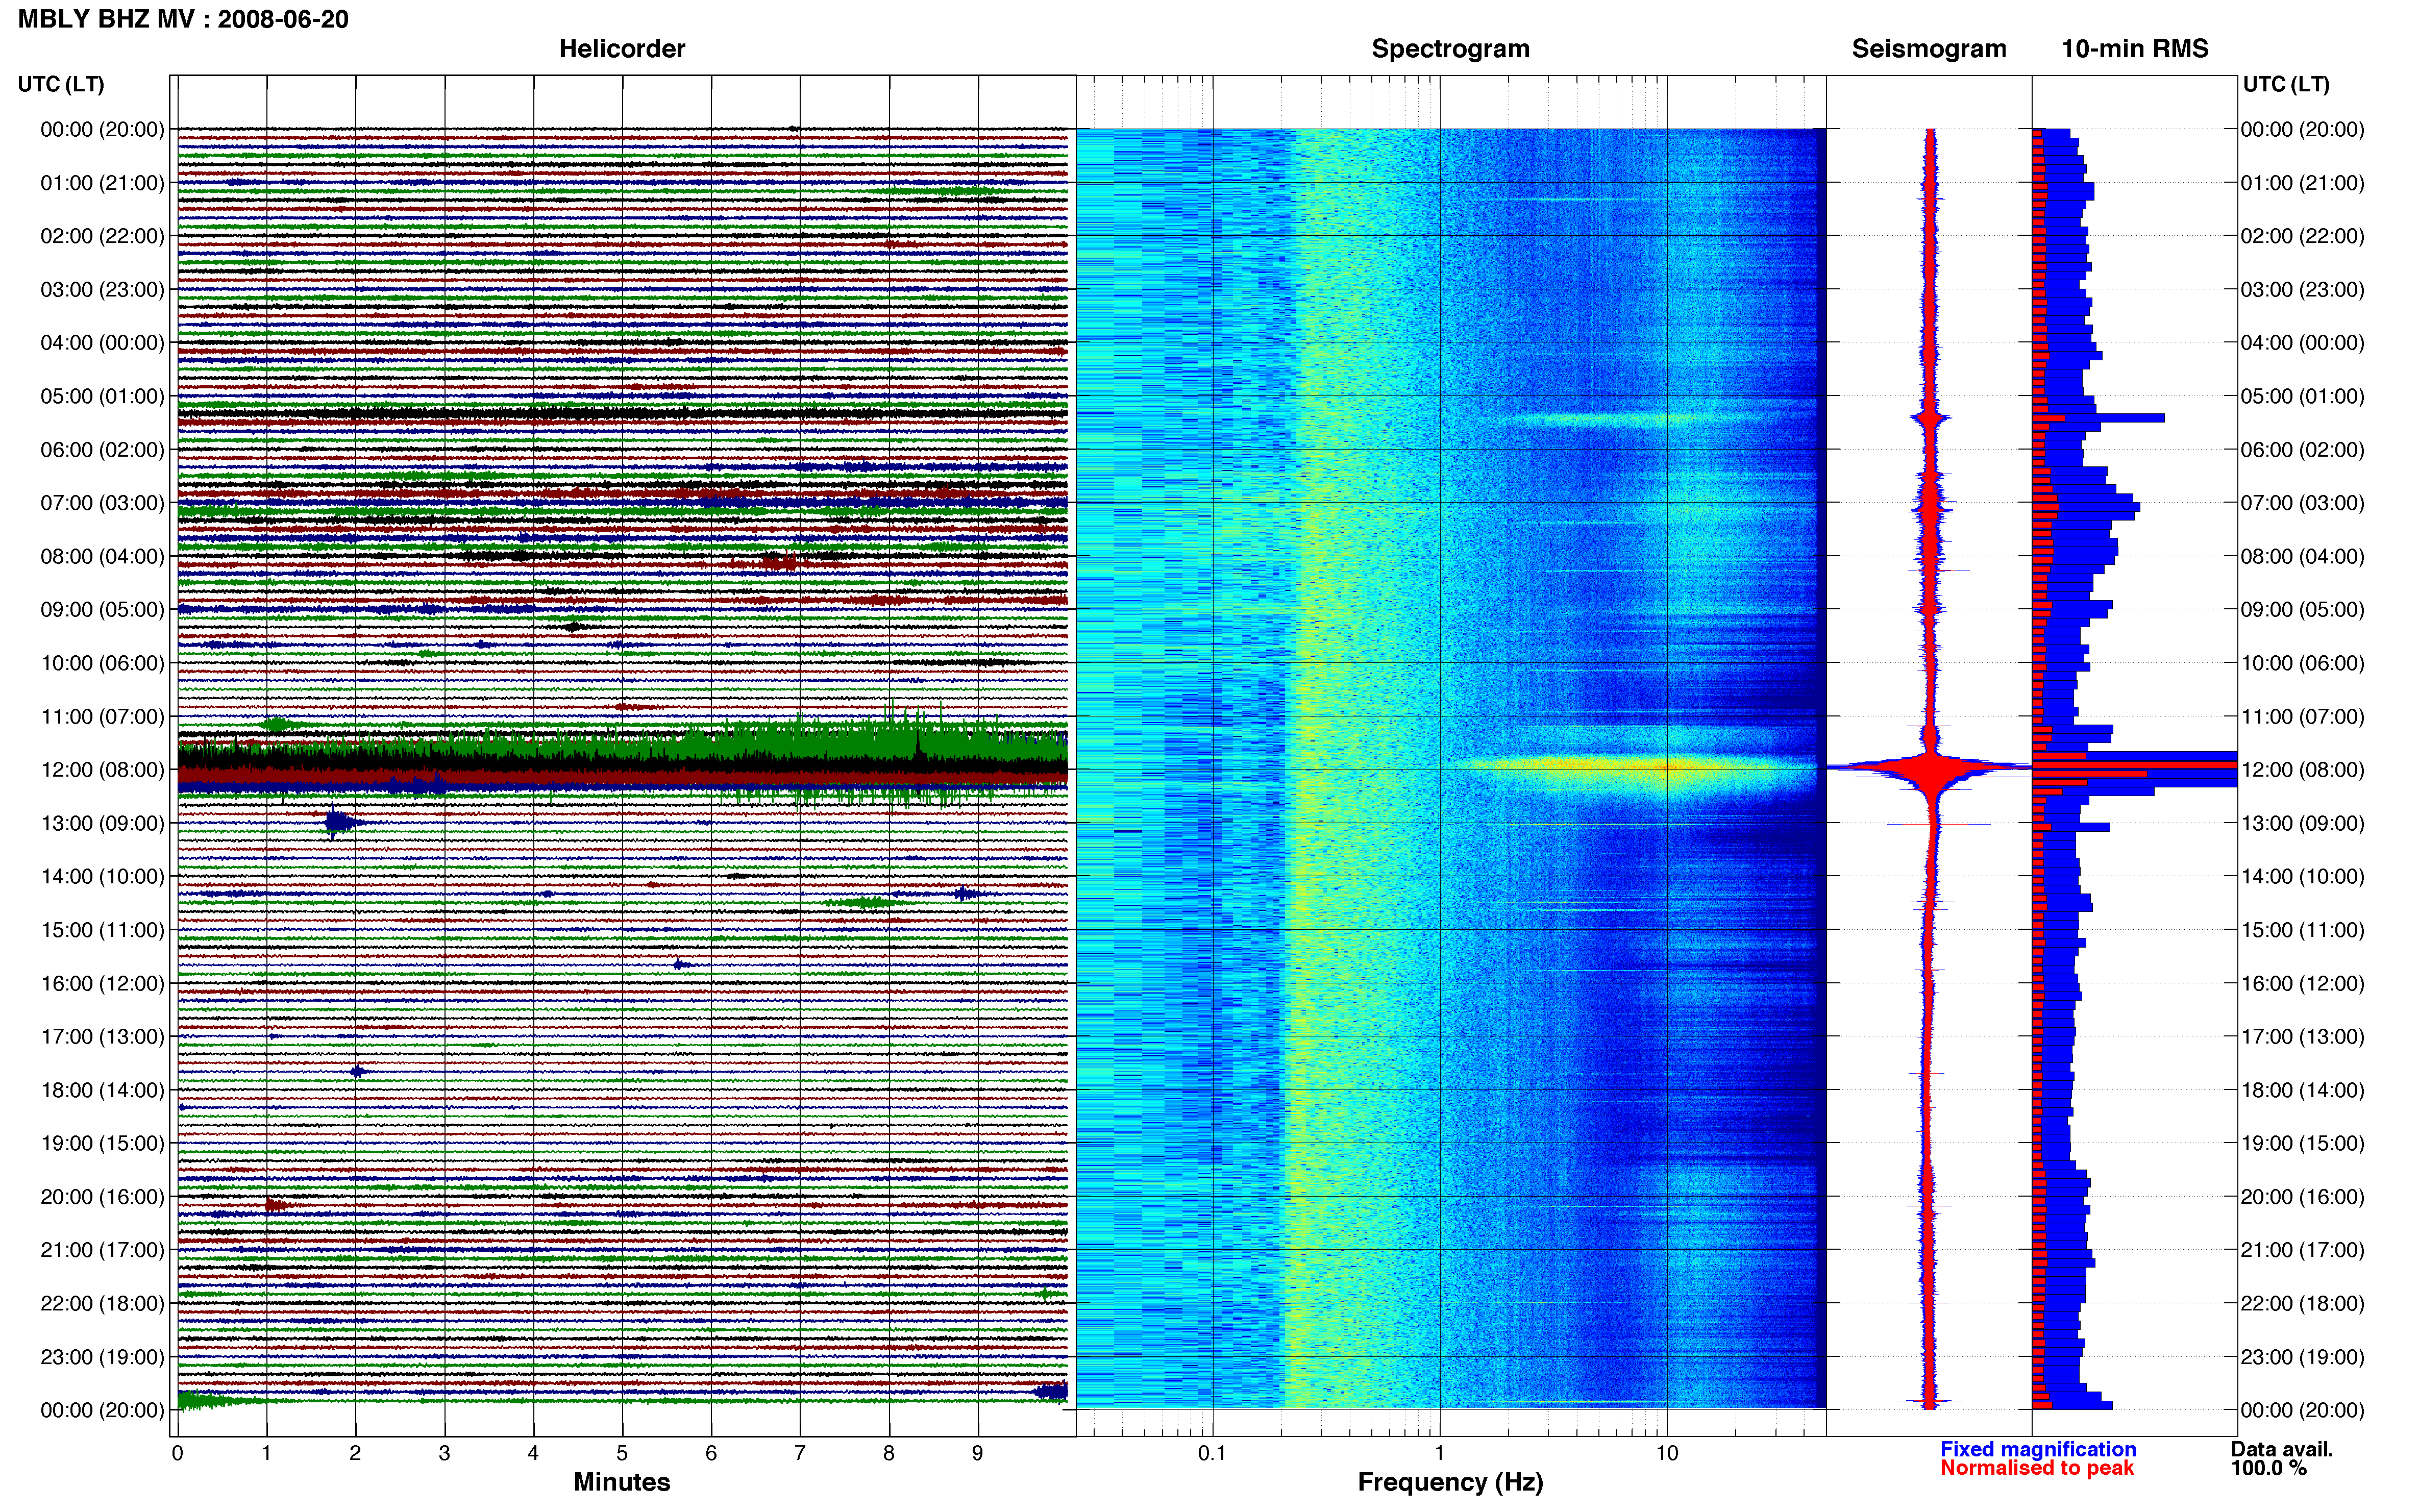
Task: Click the left 'UTC (LT)' axis label
Action: click(x=61, y=84)
